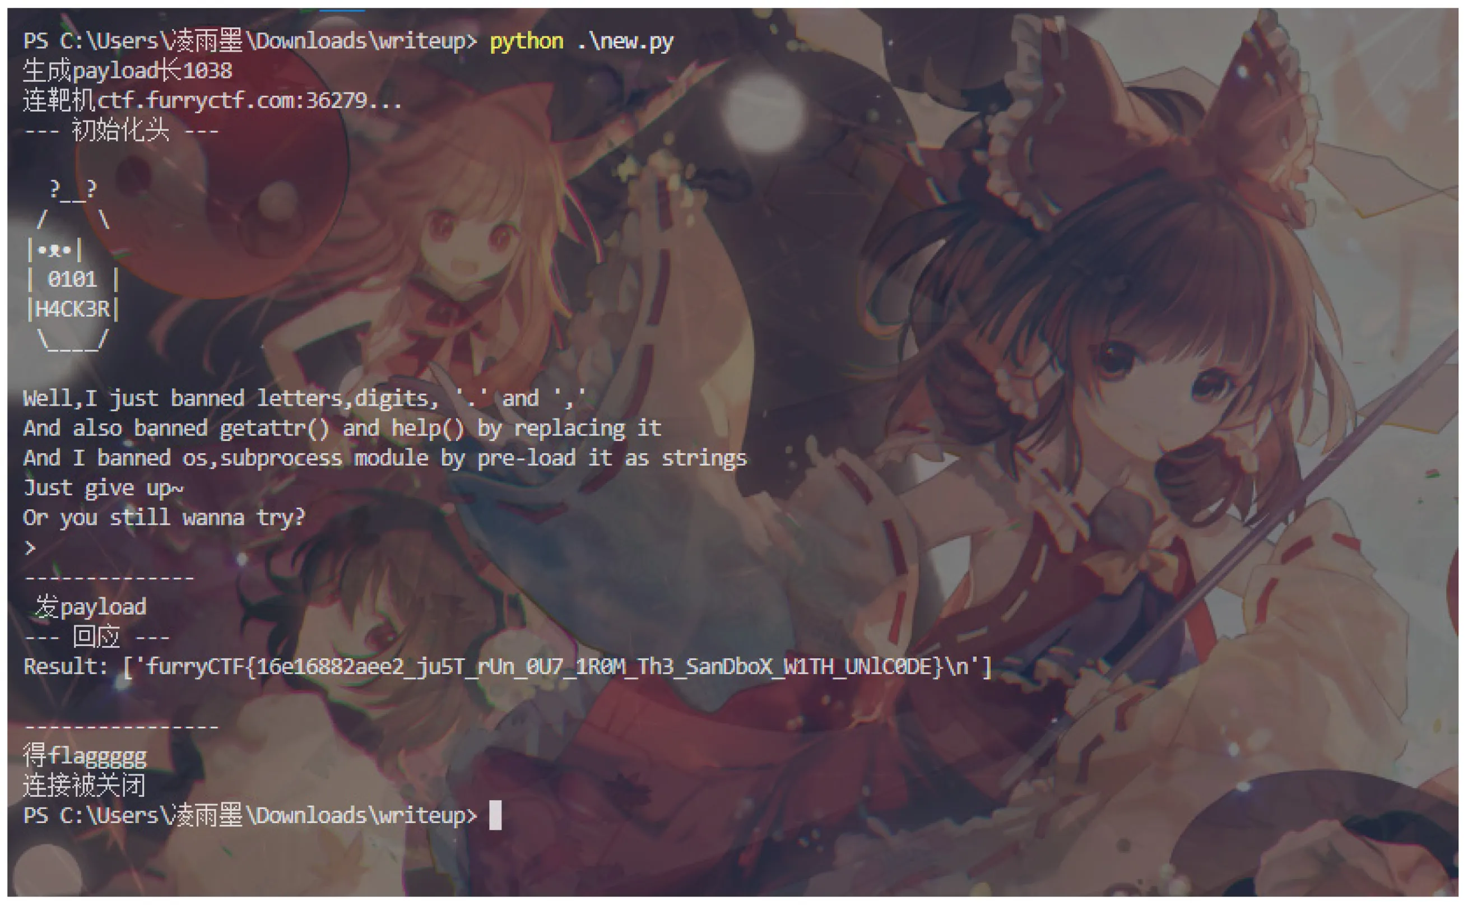Click the 'banned getattr() and help()' line

tap(342, 429)
